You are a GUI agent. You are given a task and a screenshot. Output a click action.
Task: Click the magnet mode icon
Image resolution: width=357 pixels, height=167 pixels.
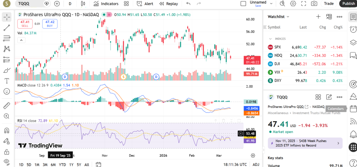pyautogui.click(x=7, y=131)
